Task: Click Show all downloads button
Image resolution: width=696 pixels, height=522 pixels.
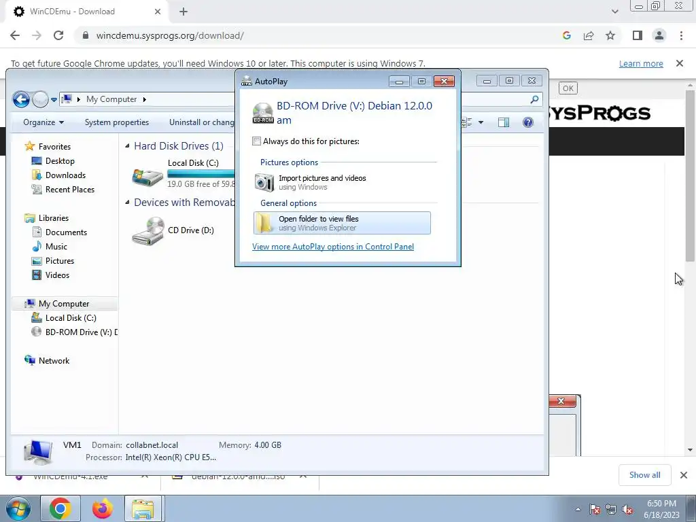Action: [644, 475]
